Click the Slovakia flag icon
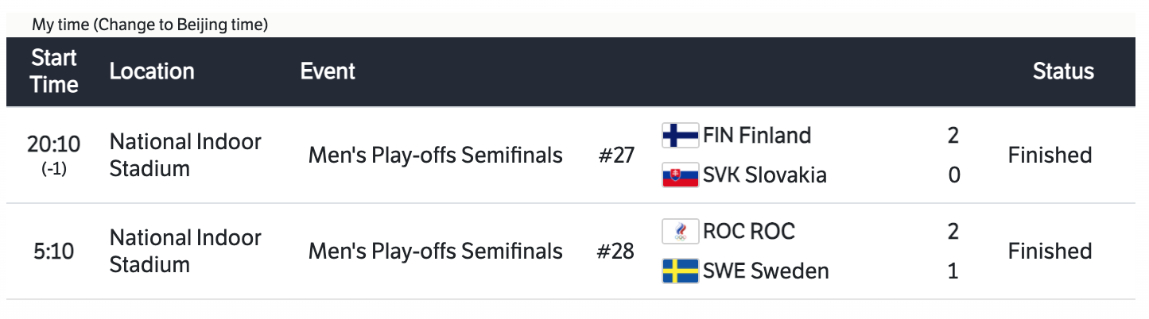 coord(680,175)
